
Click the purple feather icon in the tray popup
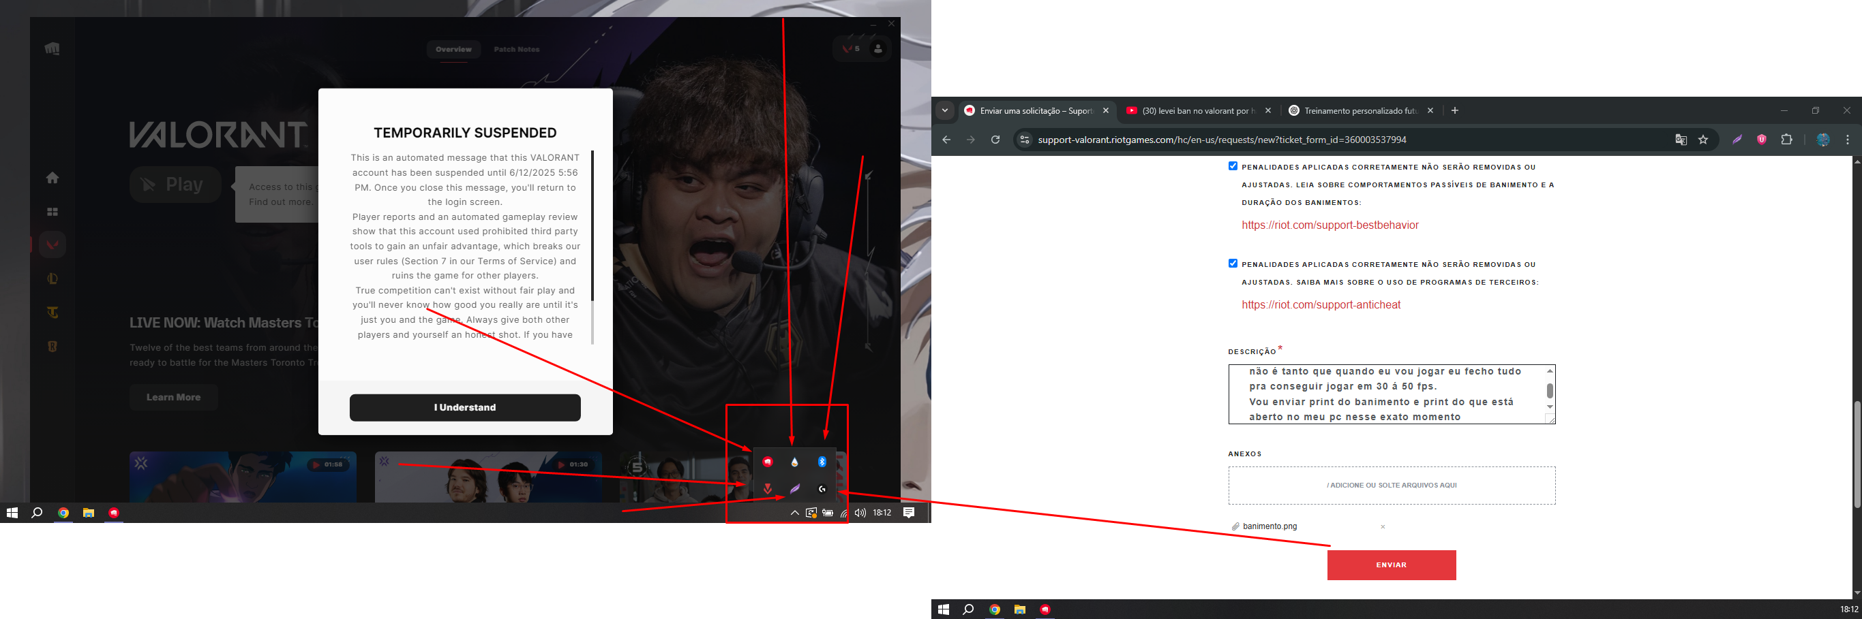(x=795, y=489)
